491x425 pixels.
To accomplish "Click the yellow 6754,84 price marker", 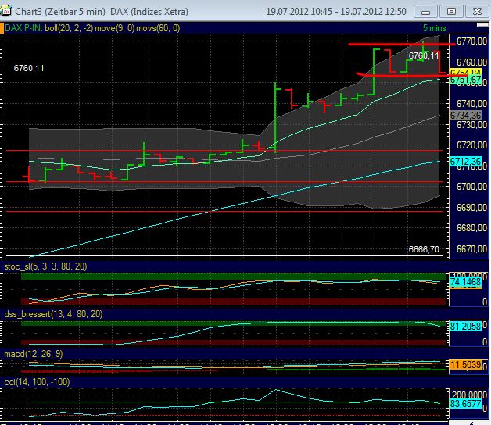I will [x=465, y=72].
